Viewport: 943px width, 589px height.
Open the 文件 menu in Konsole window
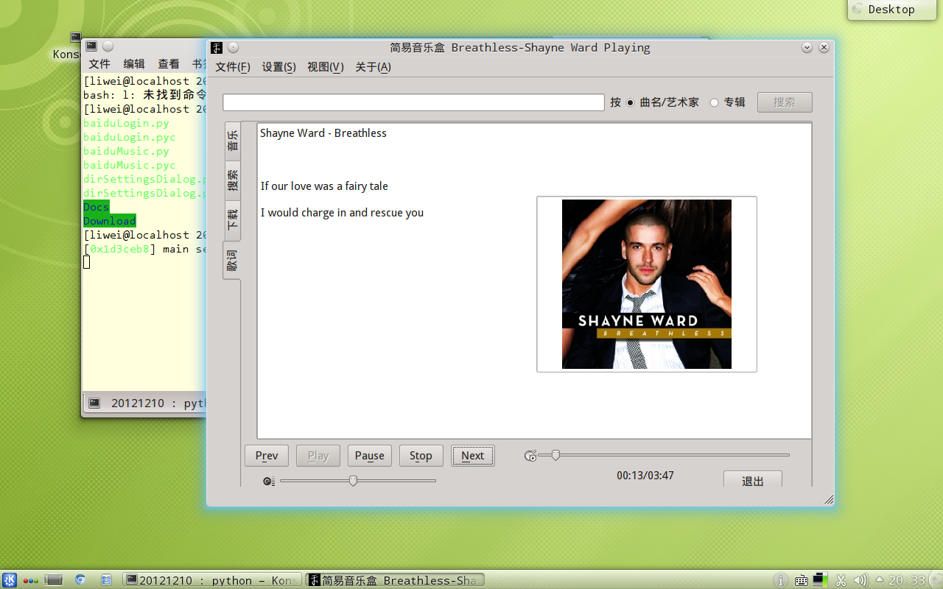(99, 64)
